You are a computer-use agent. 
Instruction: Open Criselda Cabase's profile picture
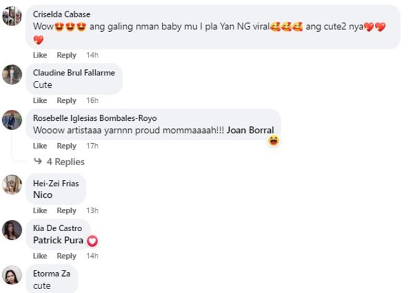tap(12, 16)
